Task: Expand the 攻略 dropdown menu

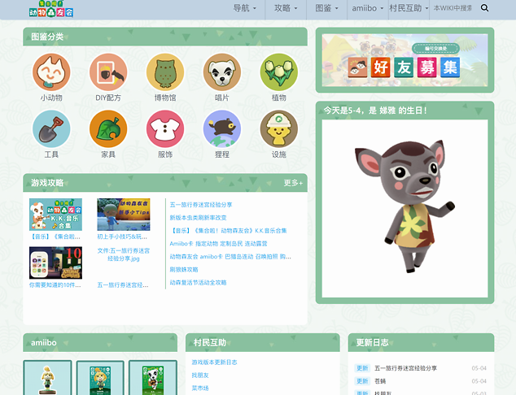Action: coord(286,8)
